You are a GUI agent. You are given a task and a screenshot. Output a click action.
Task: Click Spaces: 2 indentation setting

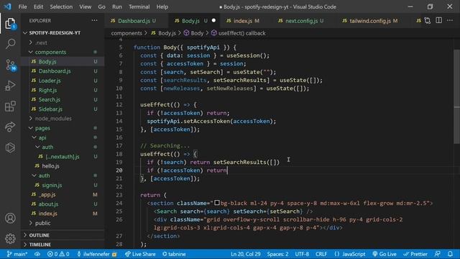(x=277, y=254)
